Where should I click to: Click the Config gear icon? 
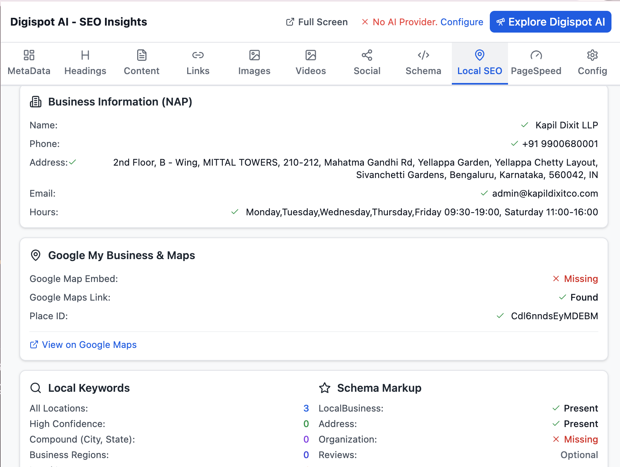point(592,55)
